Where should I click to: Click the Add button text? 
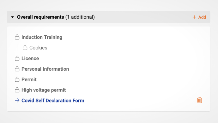tap(202, 17)
